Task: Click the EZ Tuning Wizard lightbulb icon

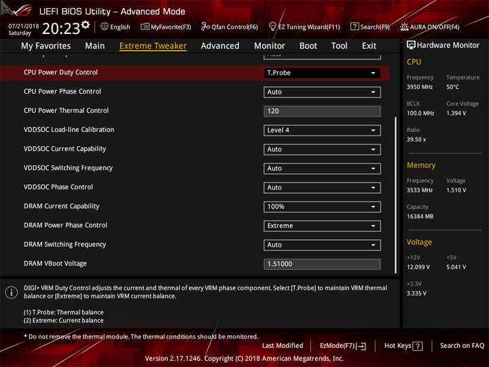Action: 272,27
